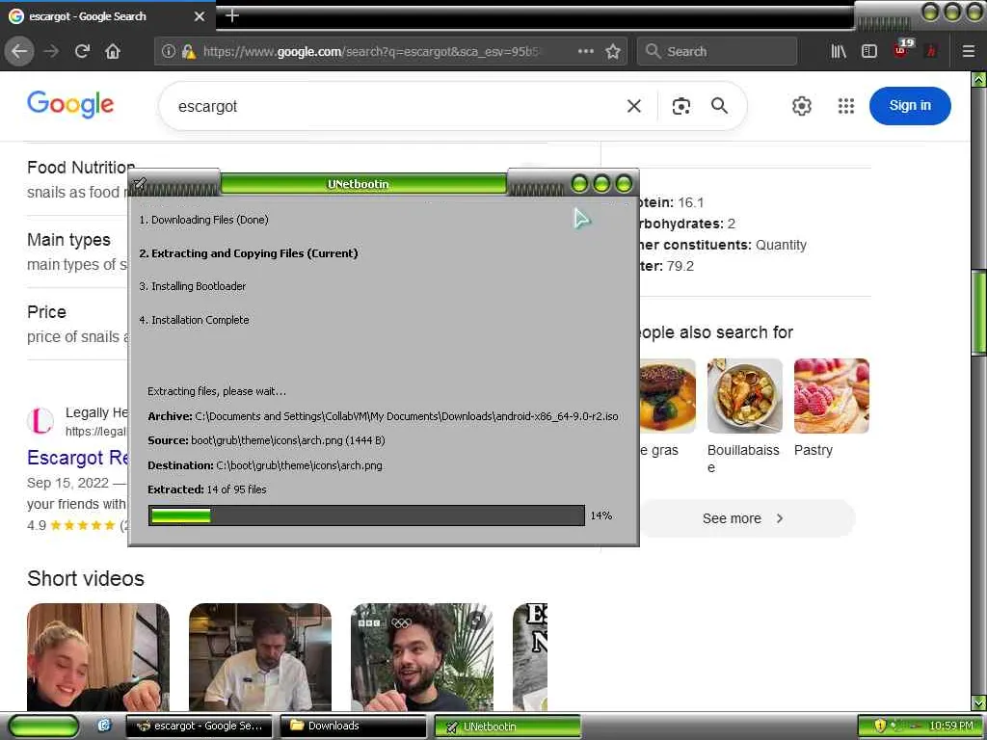Click 'Installation Complete' step text
987x740 pixels.
pyautogui.click(x=194, y=320)
